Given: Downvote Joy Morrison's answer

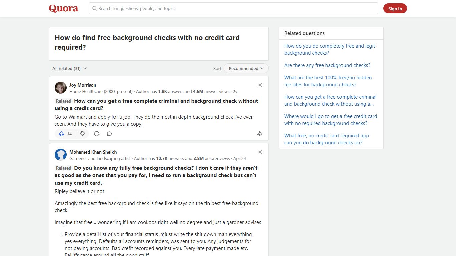Looking at the screenshot, I should 82,134.
